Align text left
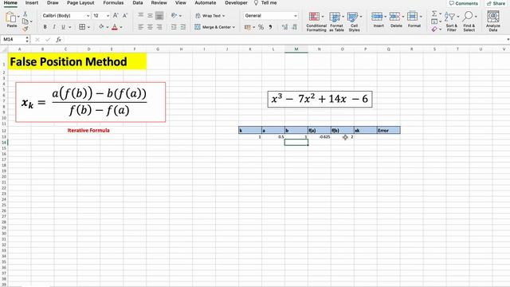Screen dimensions: 510x287 [x=140, y=27]
